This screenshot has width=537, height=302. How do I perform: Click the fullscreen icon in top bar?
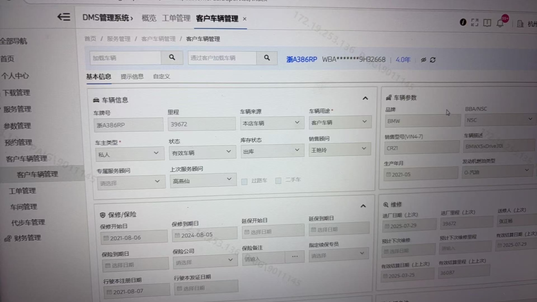click(475, 23)
